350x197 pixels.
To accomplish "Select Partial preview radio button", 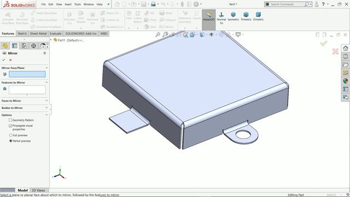I will pyautogui.click(x=10, y=141).
